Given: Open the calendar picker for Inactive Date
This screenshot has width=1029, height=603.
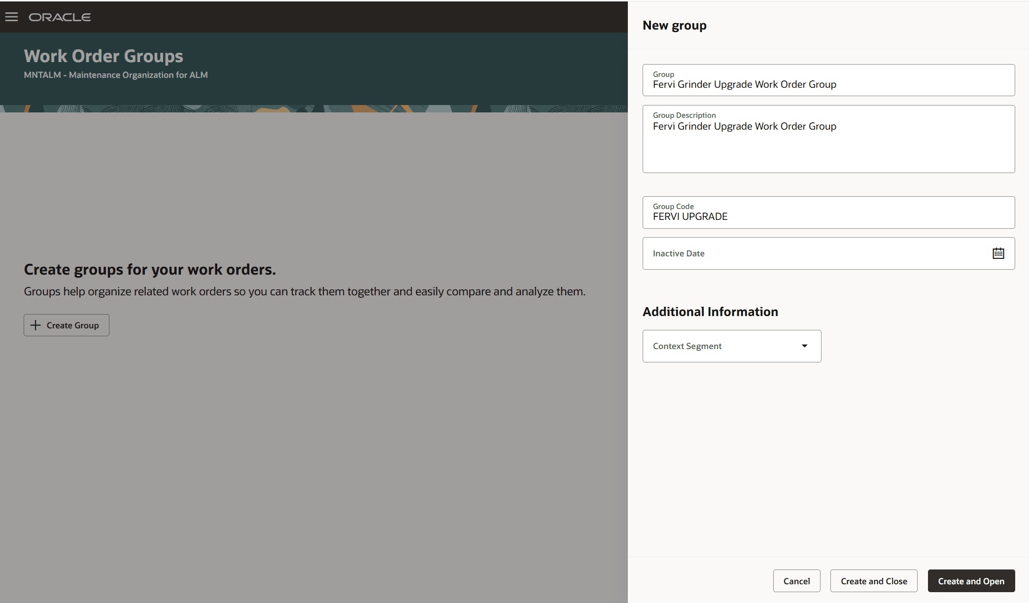Looking at the screenshot, I should coord(998,253).
